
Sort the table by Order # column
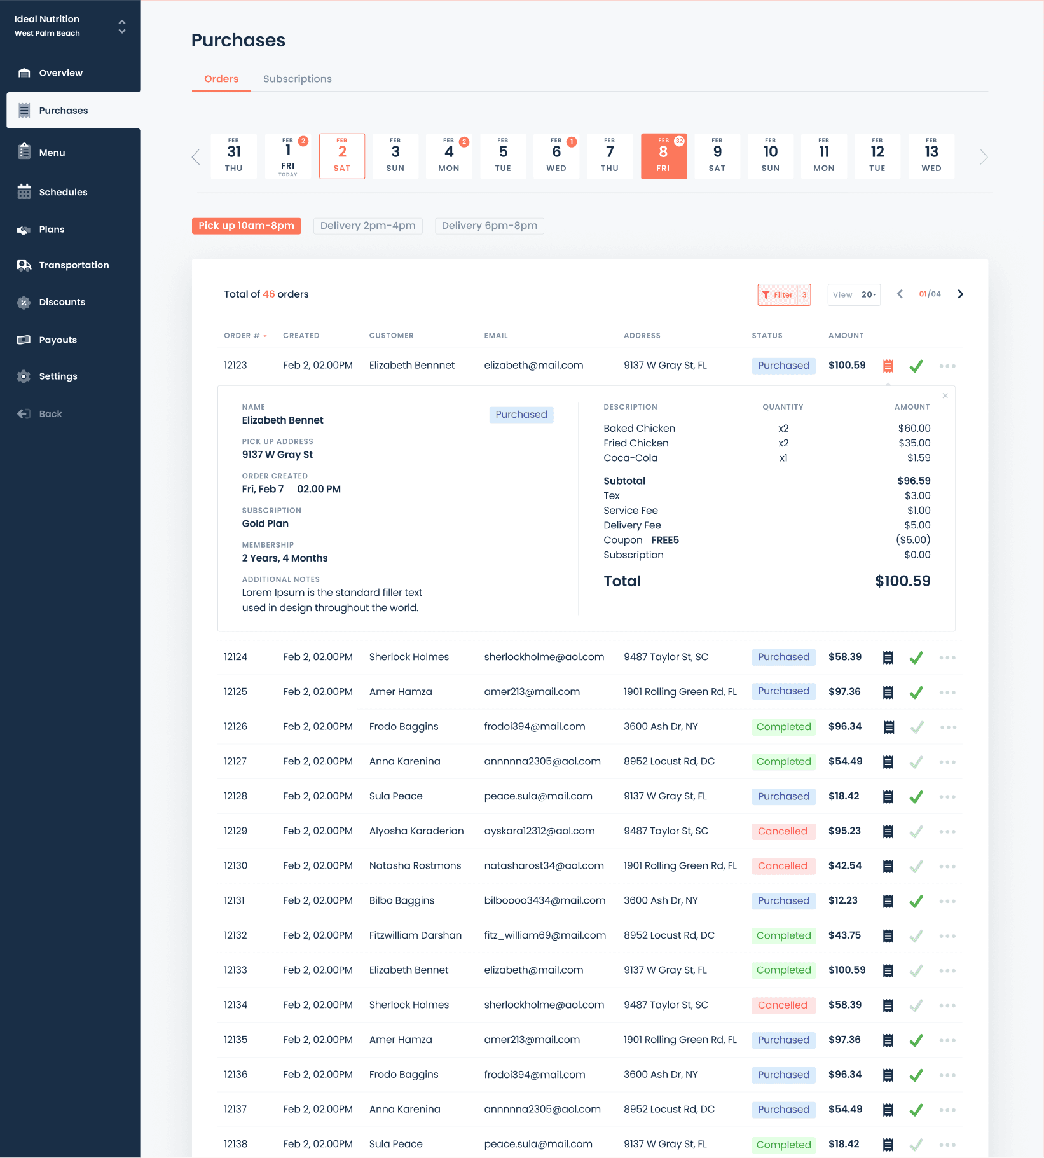click(245, 336)
